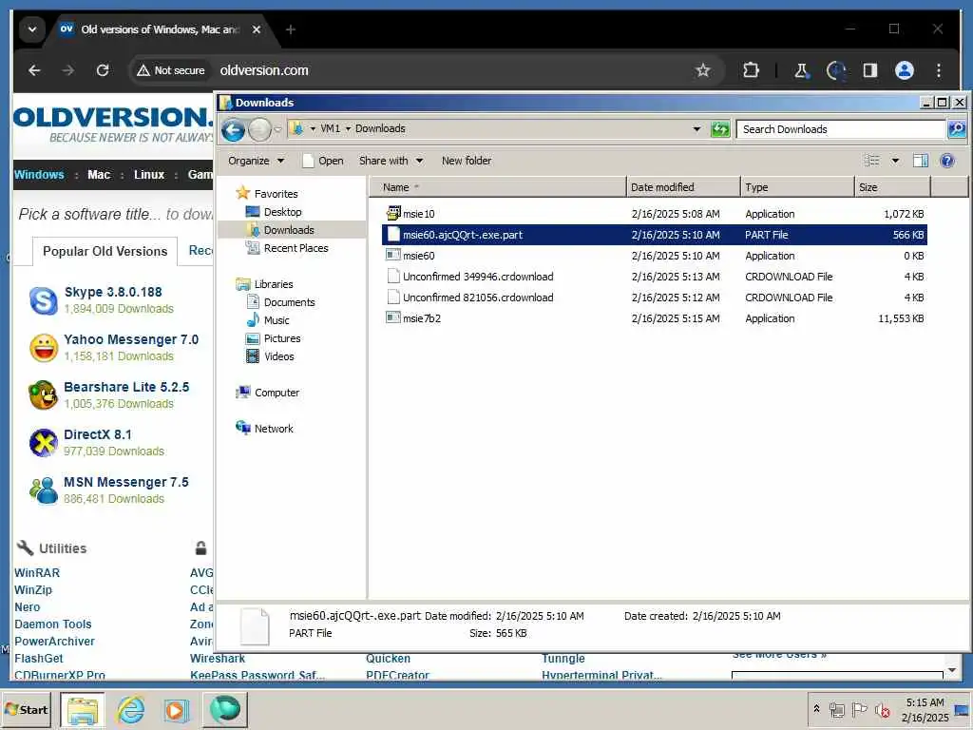Select the msie7b2 application file icon
This screenshot has width=973, height=730.
tap(392, 317)
